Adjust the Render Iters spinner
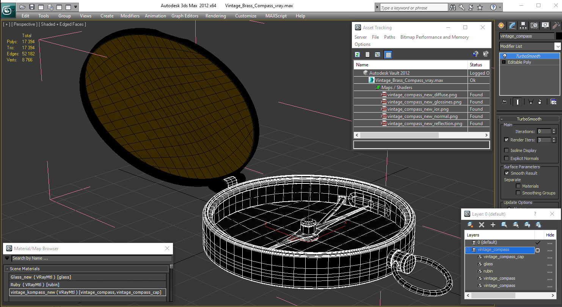Screen dimensions: 562x307 point(554,140)
